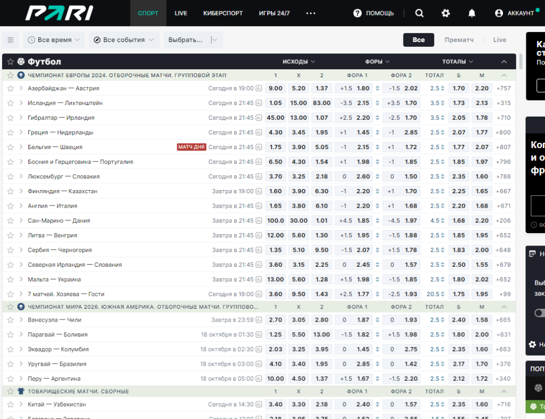Adjust total 4.5 stepper for Сан-Марино — Дания

442,220
